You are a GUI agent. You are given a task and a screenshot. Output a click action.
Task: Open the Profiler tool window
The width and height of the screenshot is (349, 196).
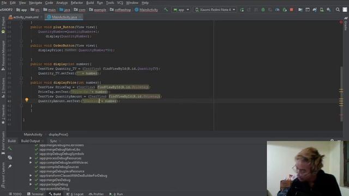[96, 194]
